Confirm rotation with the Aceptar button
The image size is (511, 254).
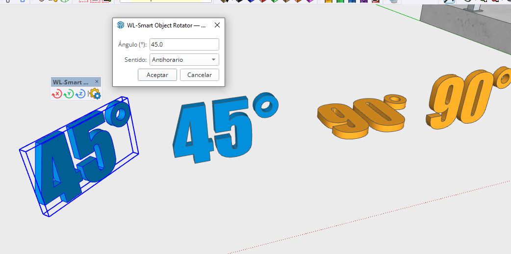(x=157, y=75)
